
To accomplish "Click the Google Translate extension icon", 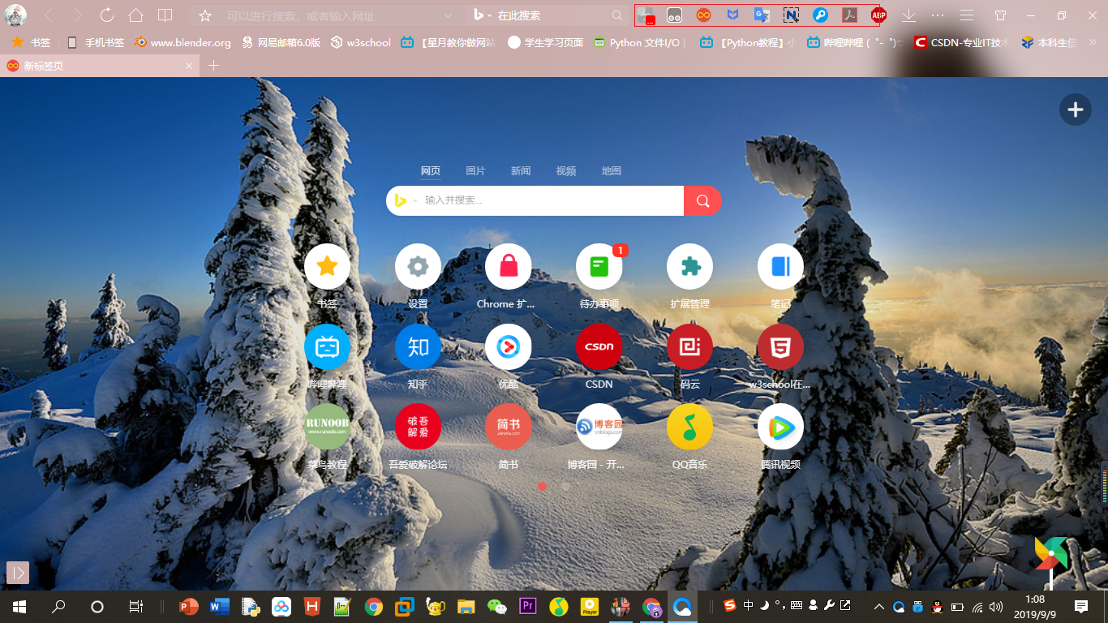I will click(762, 15).
